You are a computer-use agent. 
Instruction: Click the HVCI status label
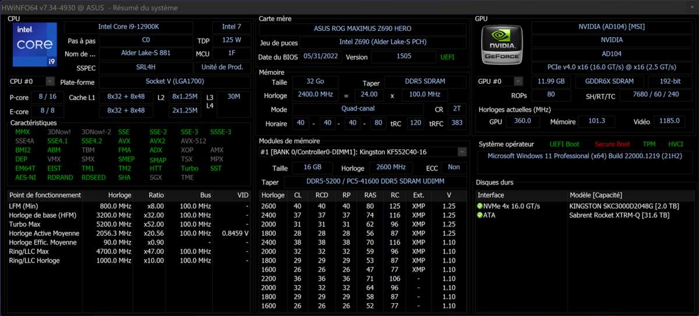pyautogui.click(x=676, y=144)
